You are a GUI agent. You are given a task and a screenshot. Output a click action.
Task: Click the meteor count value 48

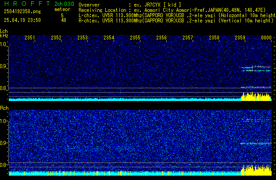coord(64,20)
